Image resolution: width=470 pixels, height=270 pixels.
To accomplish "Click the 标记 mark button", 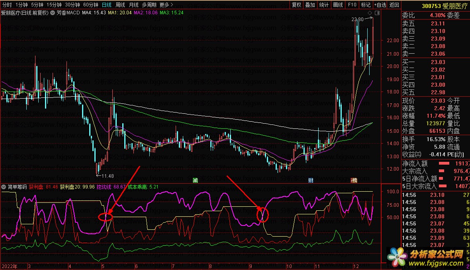I will [x=366, y=5].
